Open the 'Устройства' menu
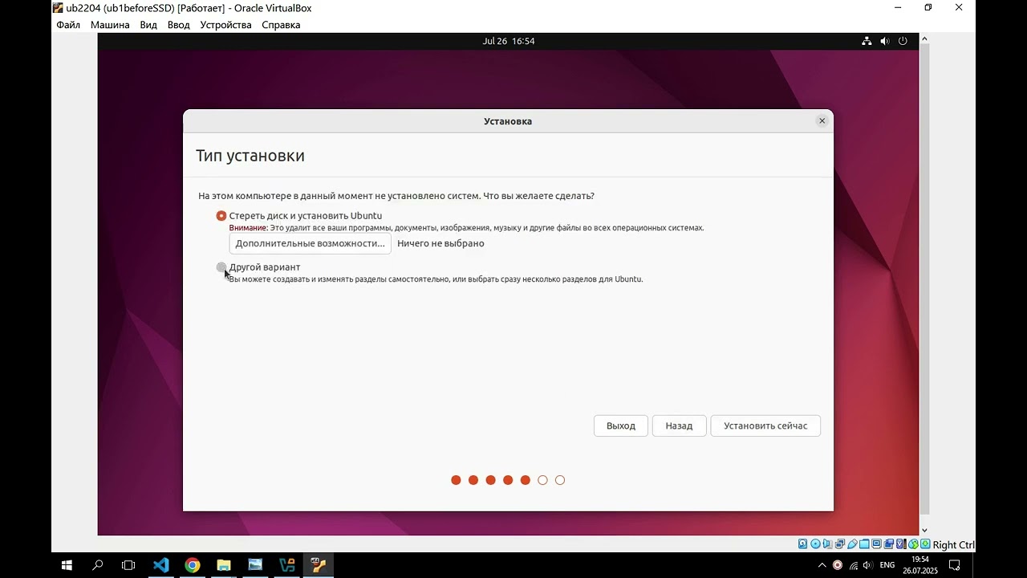This screenshot has height=578, width=1027. (x=225, y=25)
